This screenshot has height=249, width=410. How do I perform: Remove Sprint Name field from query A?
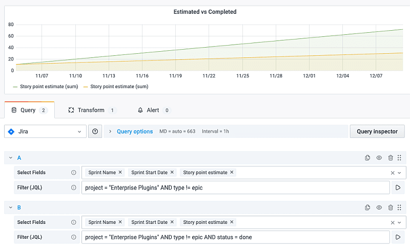click(x=120, y=173)
